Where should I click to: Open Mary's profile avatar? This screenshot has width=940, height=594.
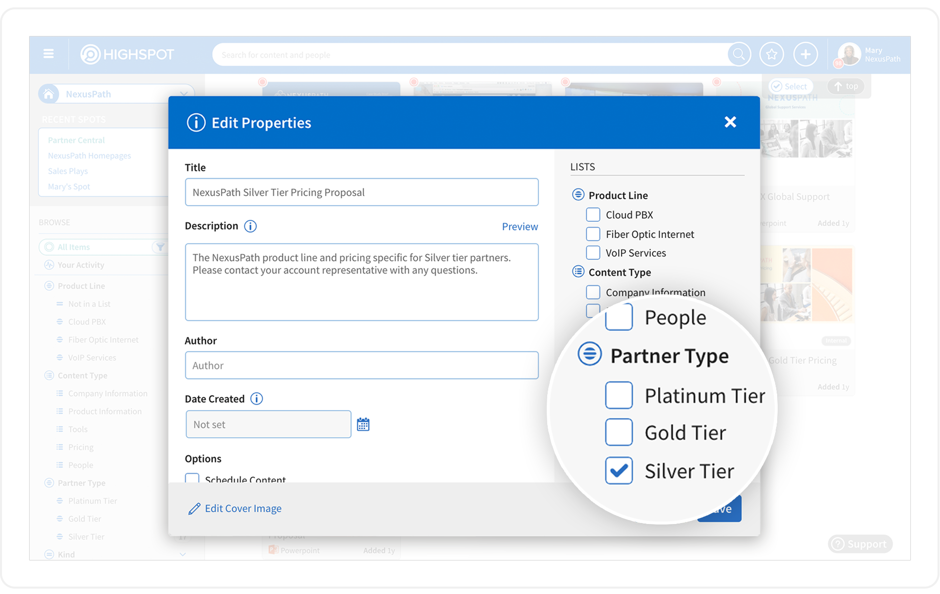[x=849, y=54]
